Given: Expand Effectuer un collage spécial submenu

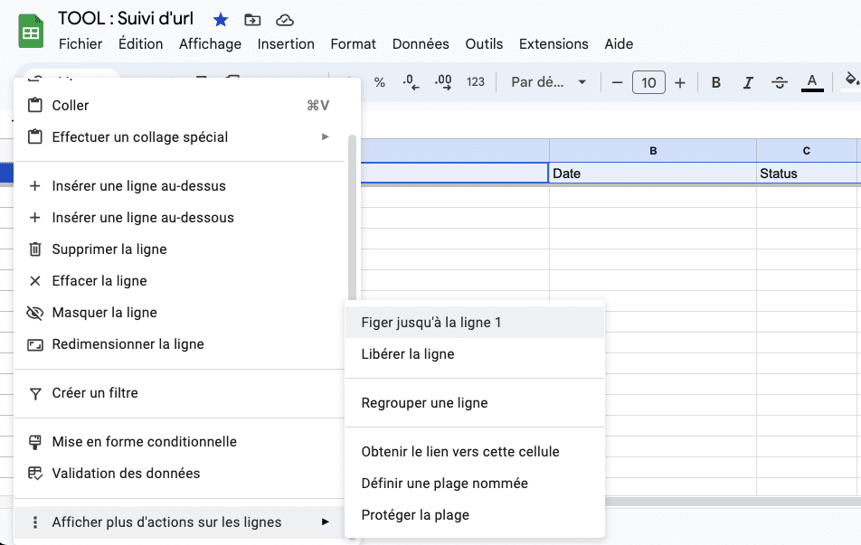Looking at the screenshot, I should [x=180, y=137].
